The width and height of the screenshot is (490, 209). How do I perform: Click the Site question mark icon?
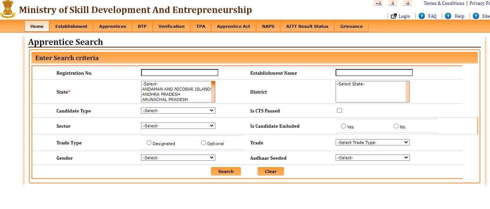click(x=476, y=16)
